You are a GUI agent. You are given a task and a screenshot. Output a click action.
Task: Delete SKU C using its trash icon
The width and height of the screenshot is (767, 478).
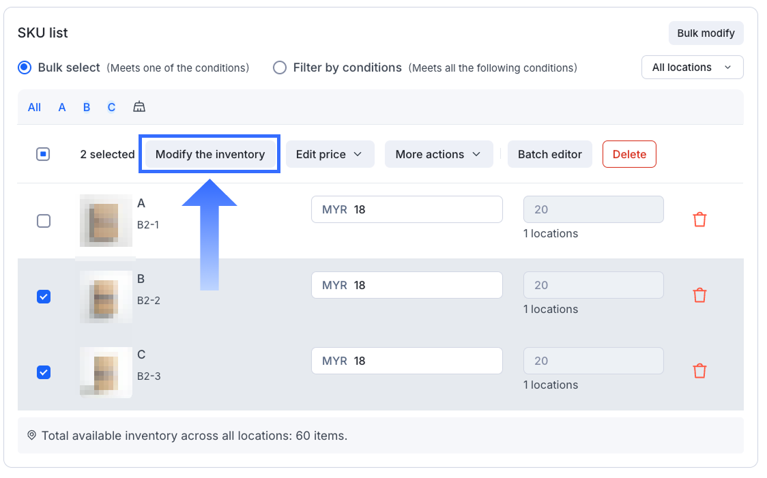pyautogui.click(x=699, y=371)
